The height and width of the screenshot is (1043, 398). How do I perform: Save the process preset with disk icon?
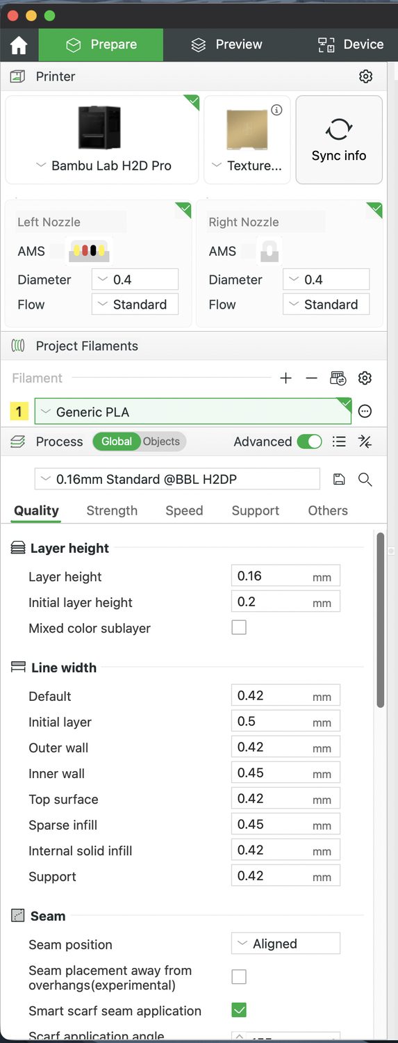(339, 479)
